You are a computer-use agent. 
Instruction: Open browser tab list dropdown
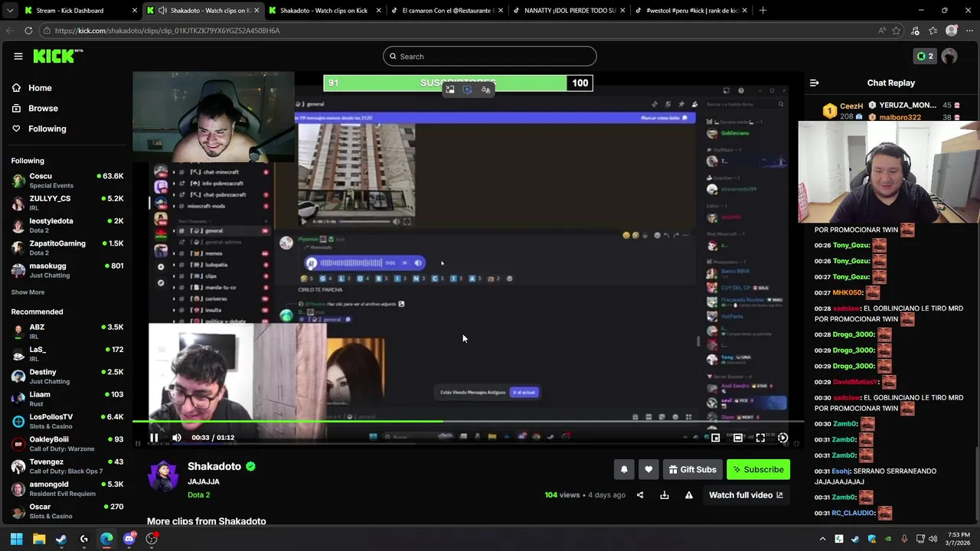9,11
